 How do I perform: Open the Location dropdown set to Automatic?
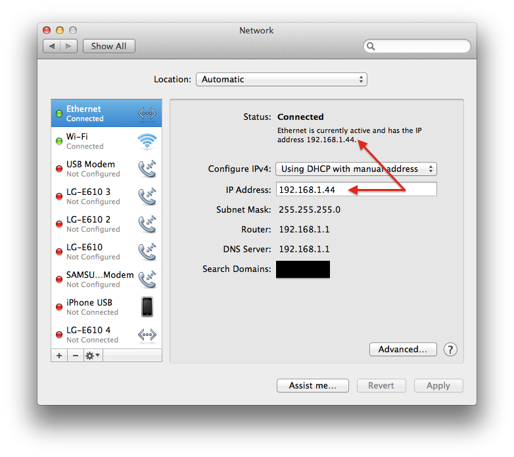tap(281, 79)
